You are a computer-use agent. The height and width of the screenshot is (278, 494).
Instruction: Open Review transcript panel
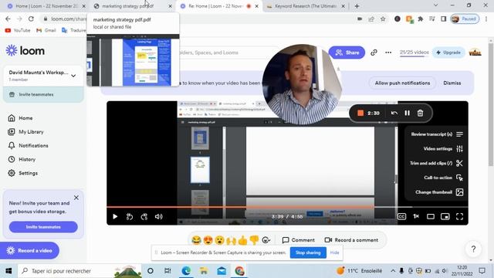[437, 134]
